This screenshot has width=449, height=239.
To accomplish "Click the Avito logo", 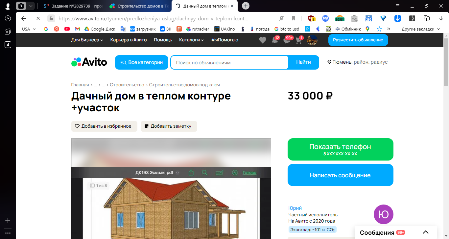I will (x=89, y=62).
